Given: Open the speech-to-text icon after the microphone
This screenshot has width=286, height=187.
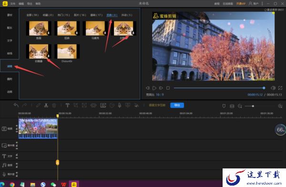Looking at the screenshot, I should click(x=128, y=105).
